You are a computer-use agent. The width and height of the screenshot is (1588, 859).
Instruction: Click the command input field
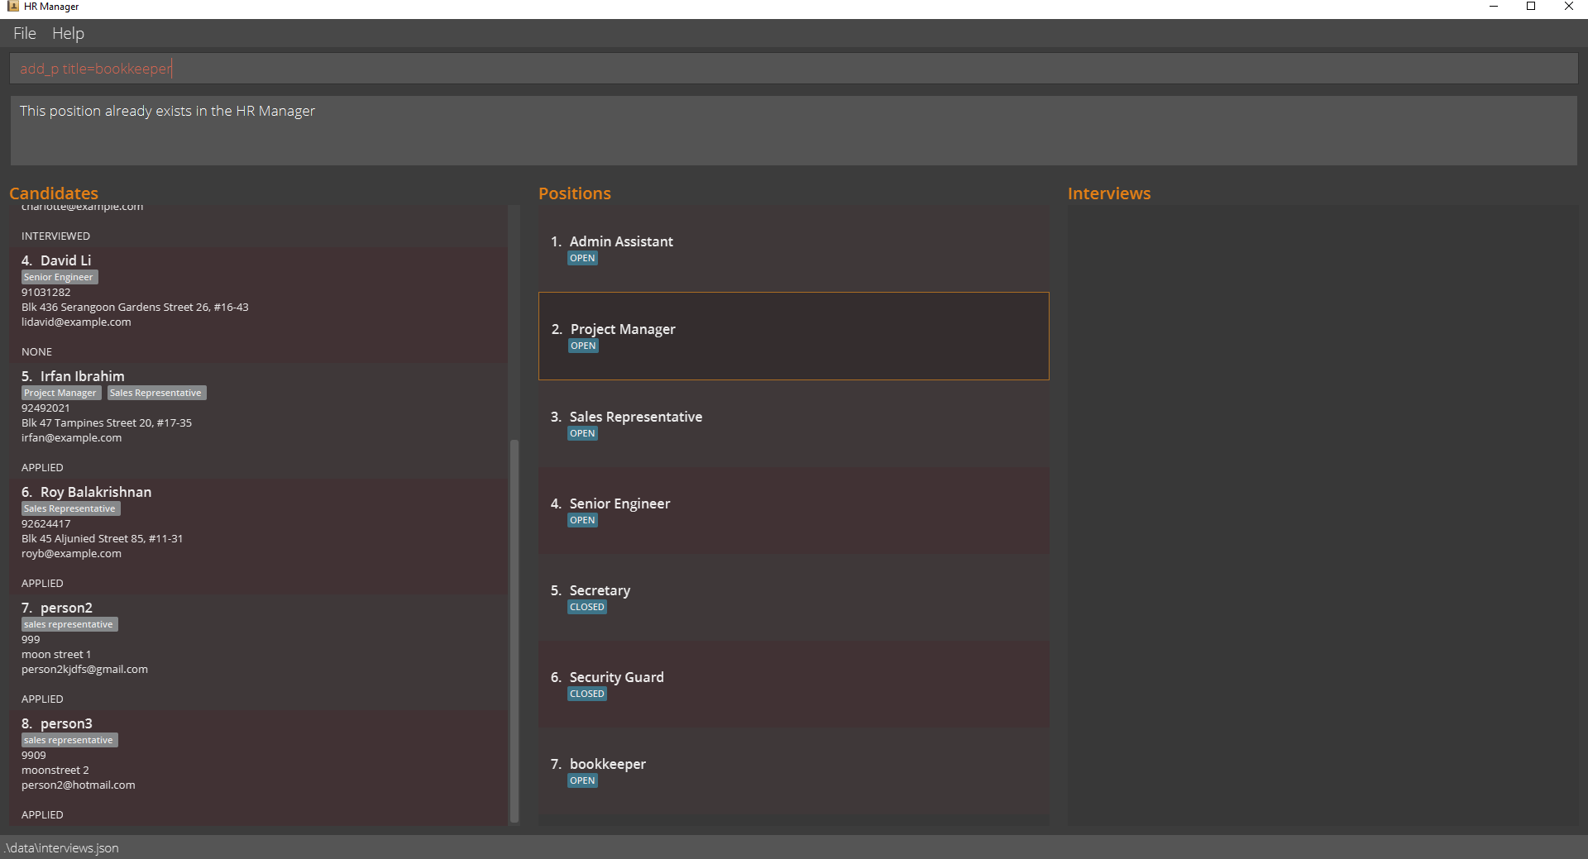(793, 69)
